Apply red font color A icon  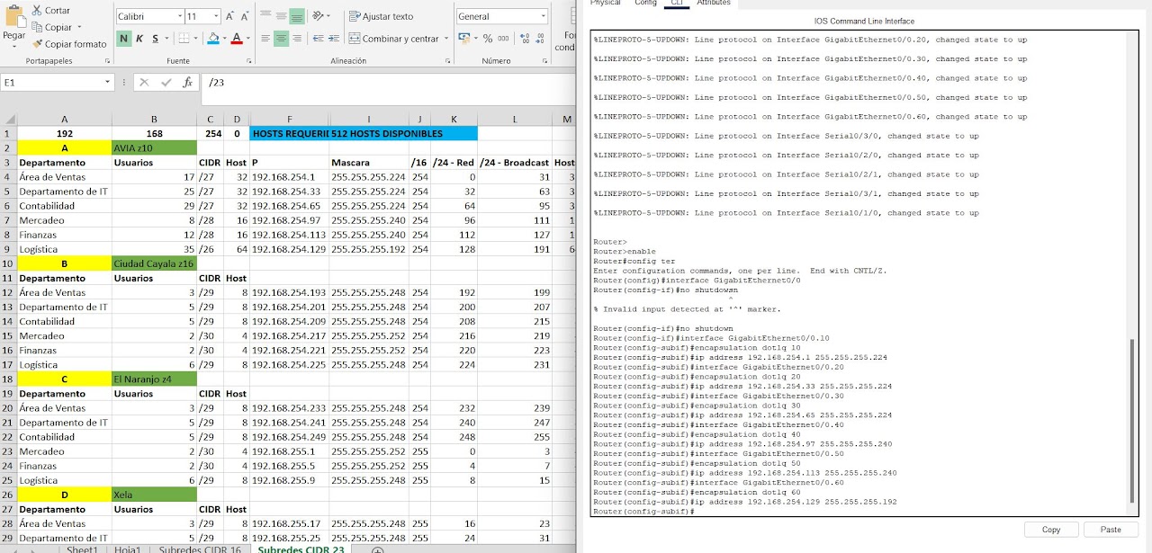click(x=237, y=39)
